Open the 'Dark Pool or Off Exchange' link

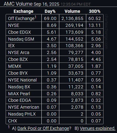43,128
